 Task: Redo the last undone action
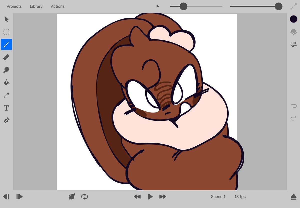293,118
